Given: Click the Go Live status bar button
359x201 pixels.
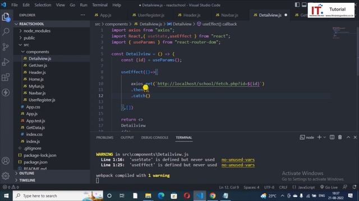Looking at the screenshot, I should pos(329,187).
